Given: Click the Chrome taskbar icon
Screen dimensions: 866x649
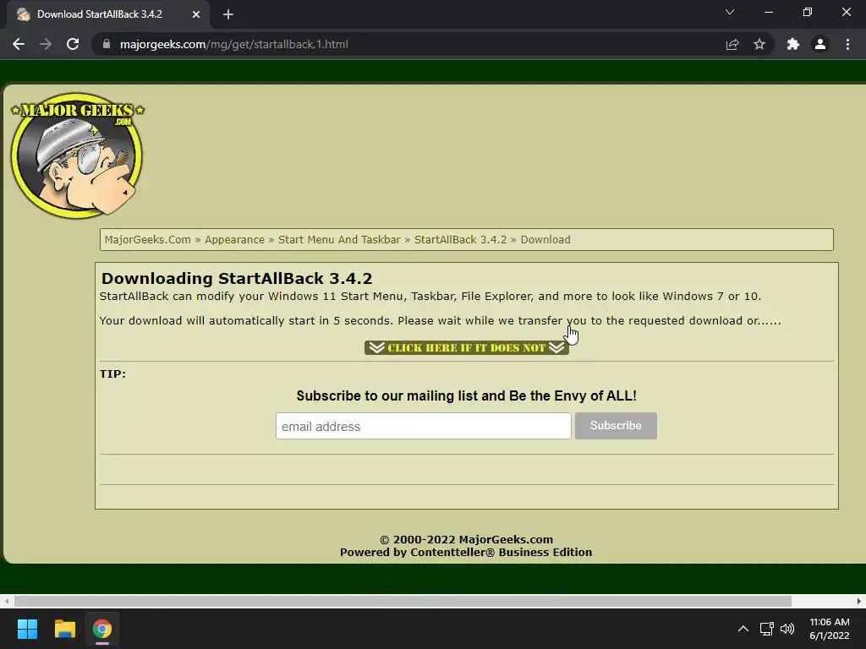Looking at the screenshot, I should pyautogui.click(x=102, y=629).
